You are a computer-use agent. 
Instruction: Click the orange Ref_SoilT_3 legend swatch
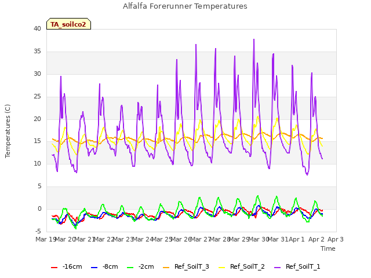click(x=166, y=267)
